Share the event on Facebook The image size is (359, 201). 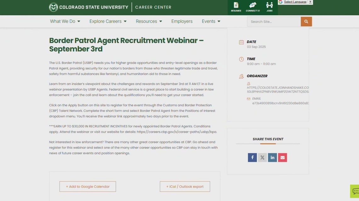click(252, 157)
